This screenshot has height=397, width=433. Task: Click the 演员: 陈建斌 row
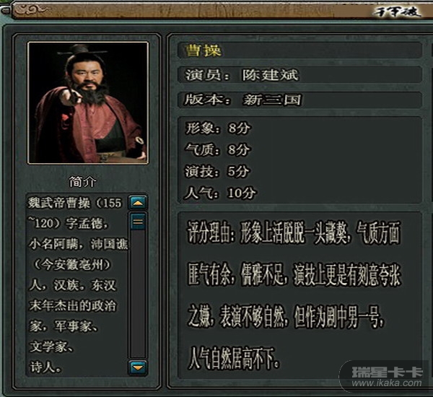click(x=300, y=75)
